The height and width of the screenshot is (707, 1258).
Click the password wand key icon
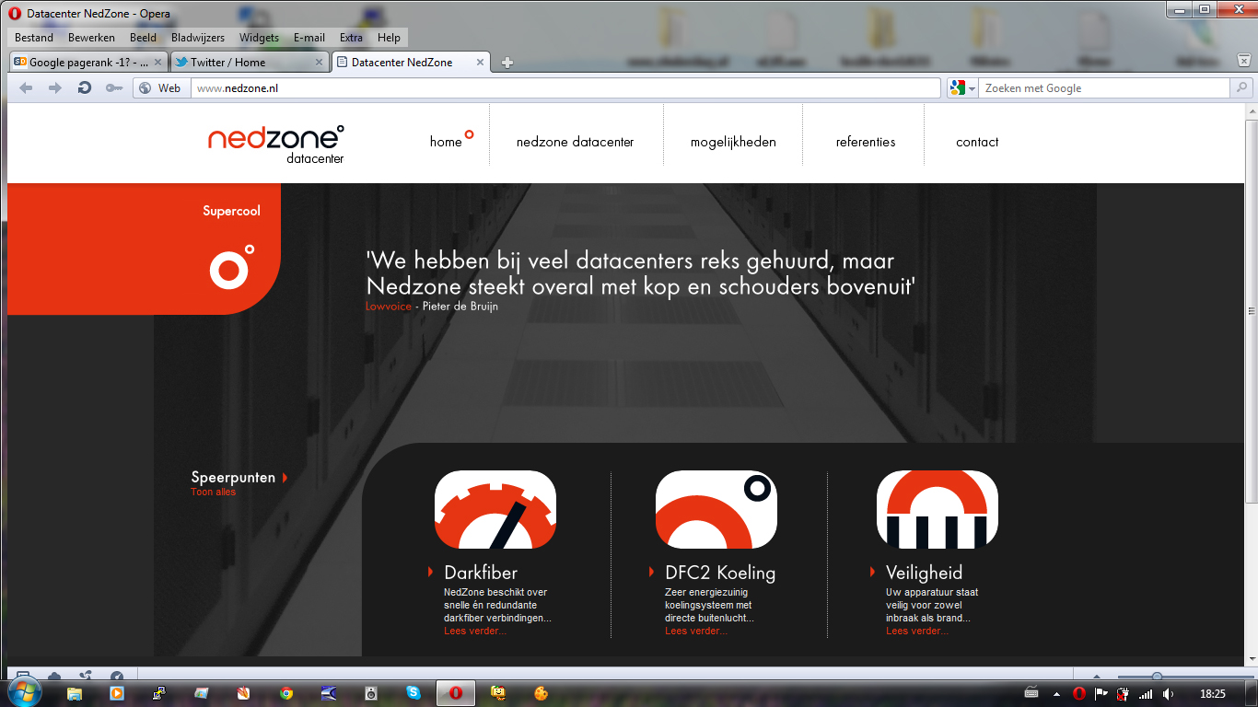click(113, 87)
